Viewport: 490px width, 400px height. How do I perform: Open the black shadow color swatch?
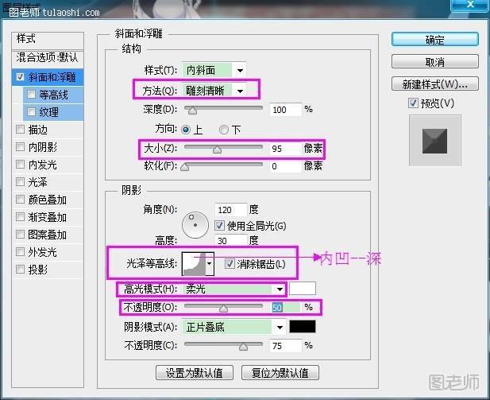click(303, 327)
